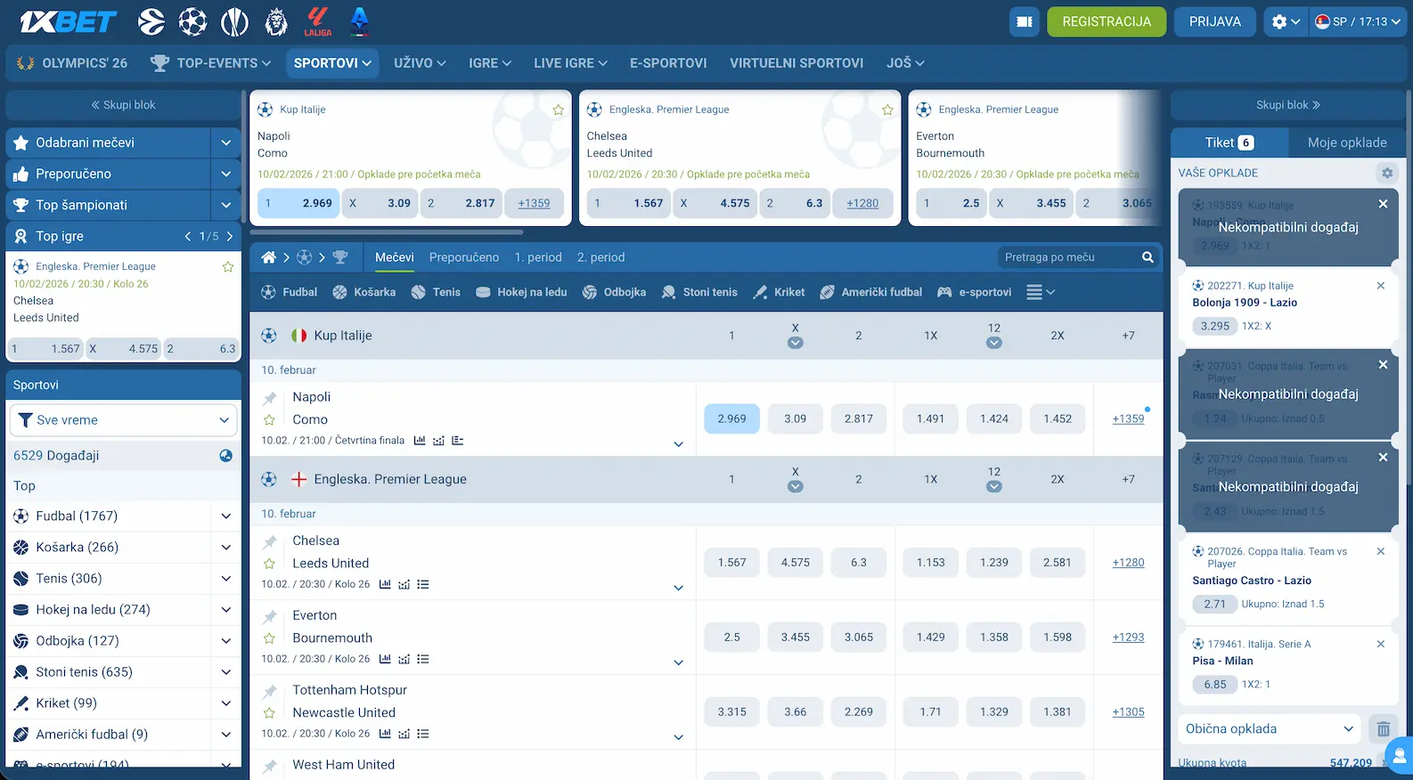The height and width of the screenshot is (780, 1413).
Task: Filter by Košarka in sports toolbar
Action: click(363, 292)
